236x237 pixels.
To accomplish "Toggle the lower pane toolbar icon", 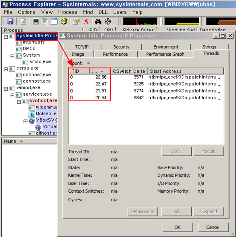I will click(54, 21).
